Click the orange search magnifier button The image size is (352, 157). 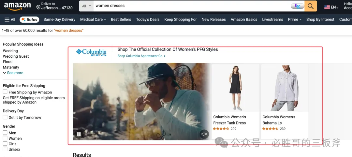(x=311, y=6)
